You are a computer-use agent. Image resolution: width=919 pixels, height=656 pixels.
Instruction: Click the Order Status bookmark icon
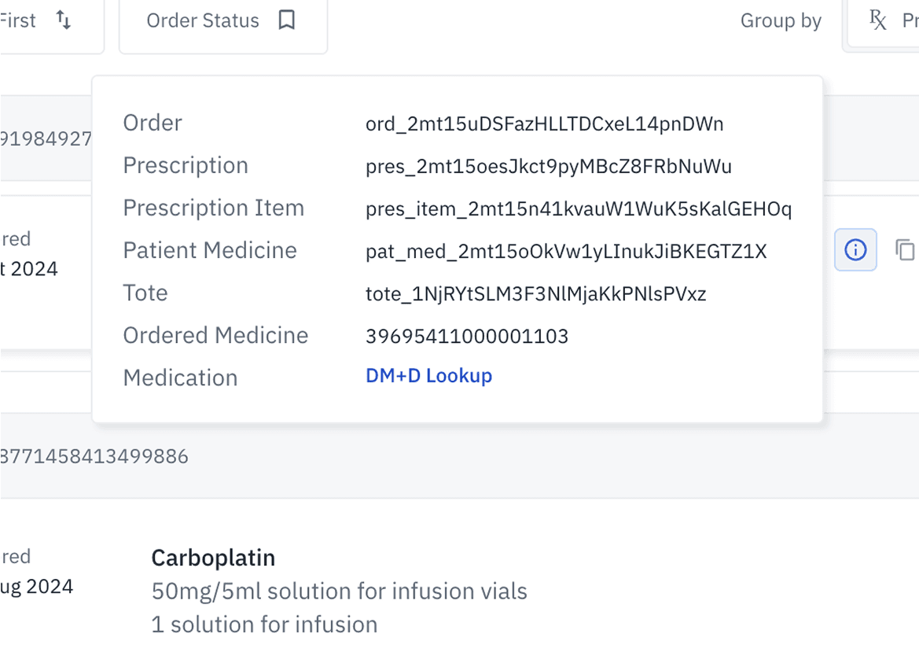[x=287, y=20]
